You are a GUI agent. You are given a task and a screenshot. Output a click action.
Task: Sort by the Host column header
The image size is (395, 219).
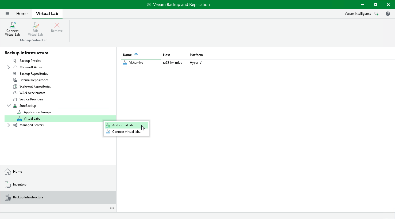pyautogui.click(x=166, y=55)
